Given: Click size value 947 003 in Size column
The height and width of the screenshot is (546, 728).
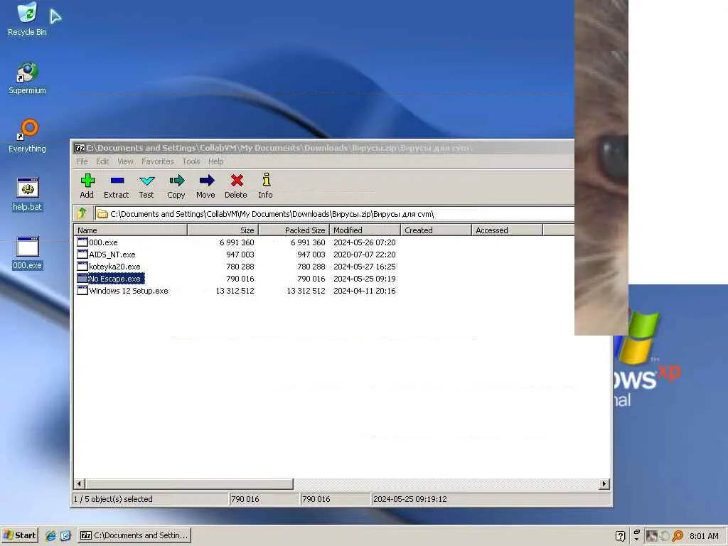Looking at the screenshot, I should 240,255.
